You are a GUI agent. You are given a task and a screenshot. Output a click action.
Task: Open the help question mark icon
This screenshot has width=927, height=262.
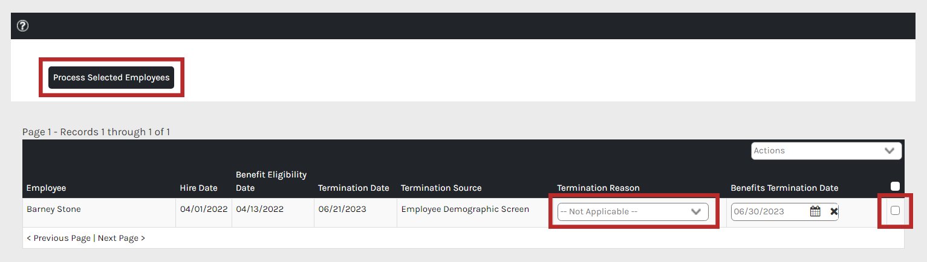(x=23, y=26)
